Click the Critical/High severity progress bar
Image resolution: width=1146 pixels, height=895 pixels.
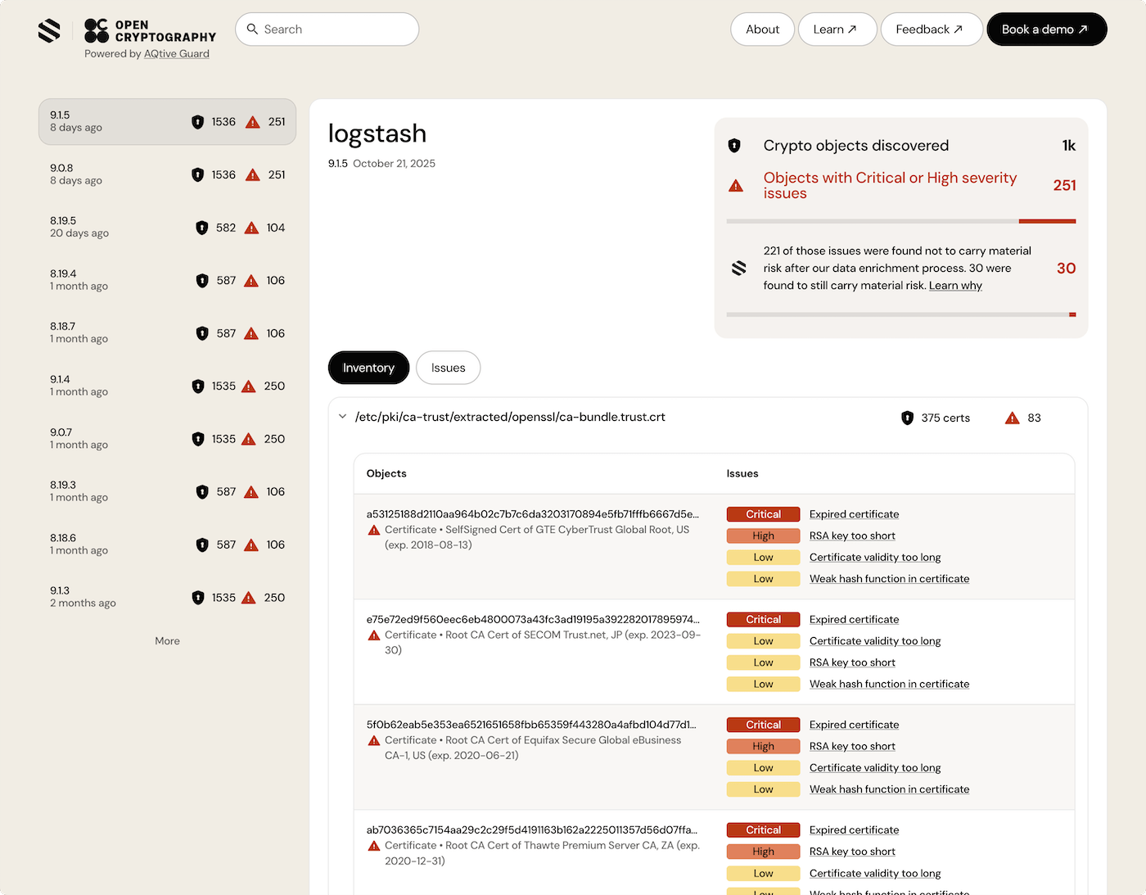click(901, 221)
